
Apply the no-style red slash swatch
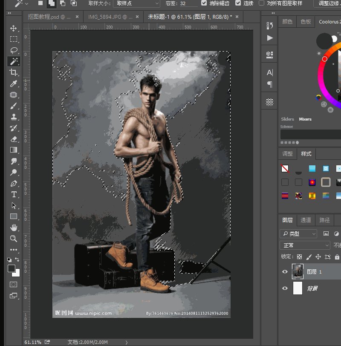point(285,169)
